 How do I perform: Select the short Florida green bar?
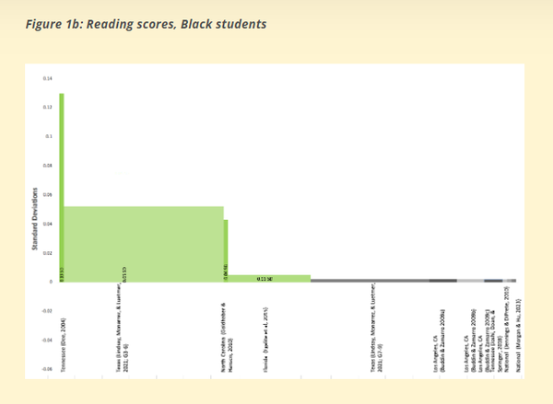click(268, 277)
